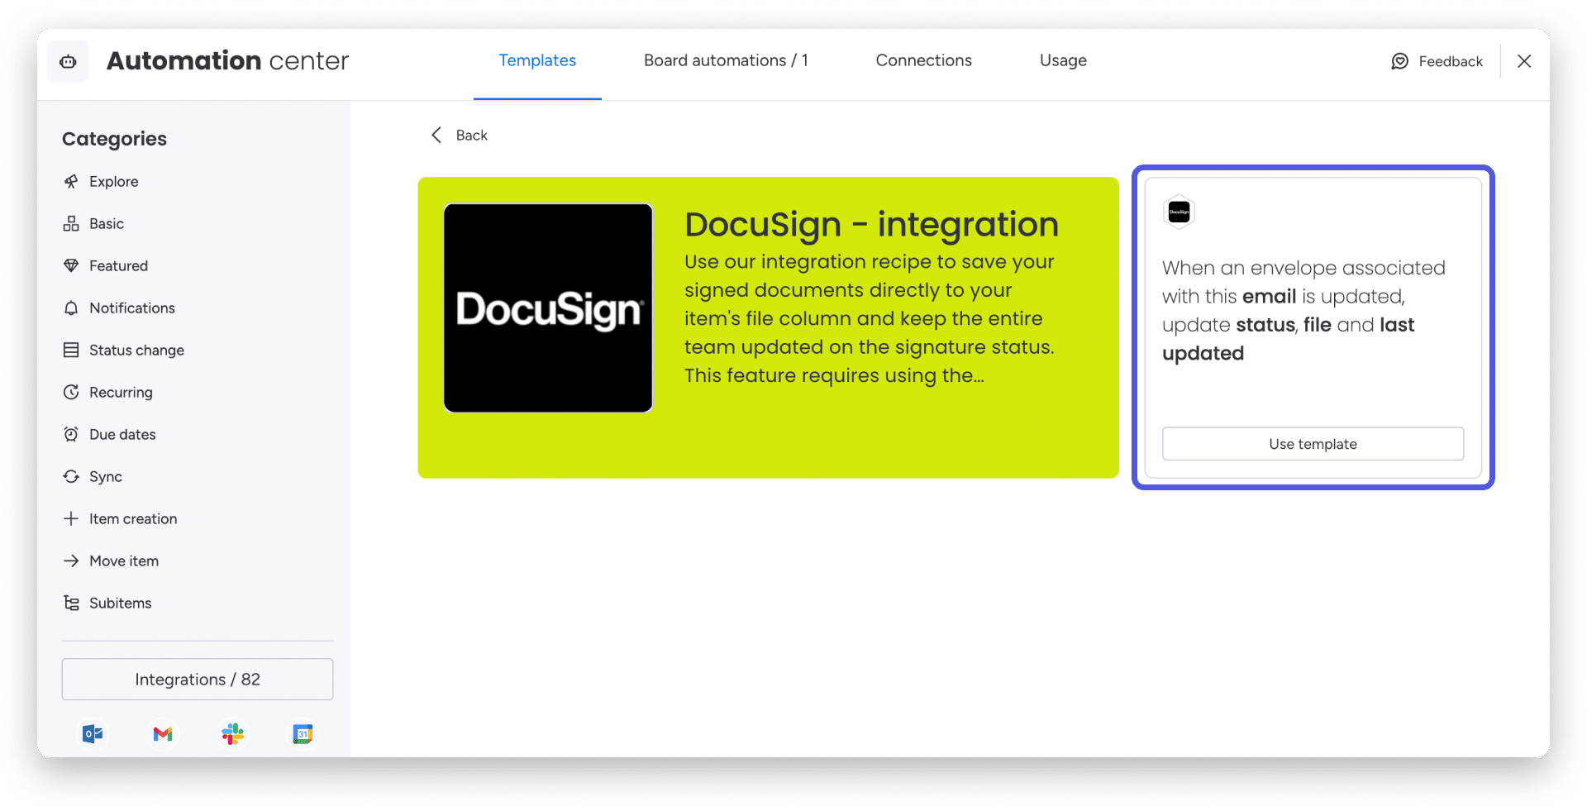Click the Feedback link text
Image resolution: width=1587 pixels, height=811 pixels.
click(x=1451, y=61)
